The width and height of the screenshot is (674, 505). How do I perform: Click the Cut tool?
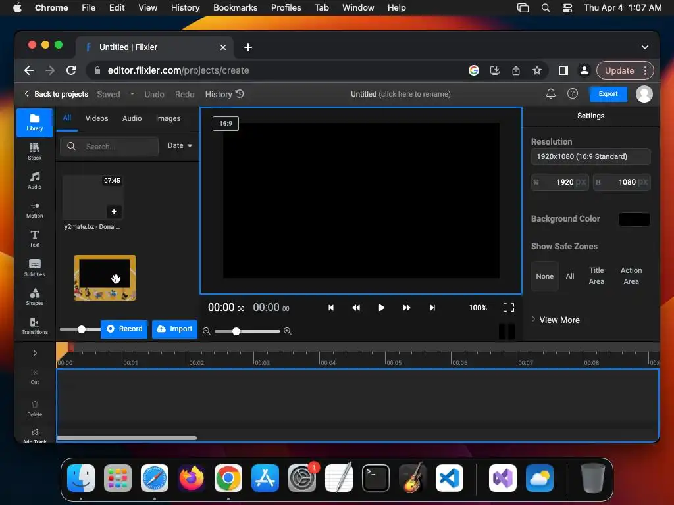34,376
